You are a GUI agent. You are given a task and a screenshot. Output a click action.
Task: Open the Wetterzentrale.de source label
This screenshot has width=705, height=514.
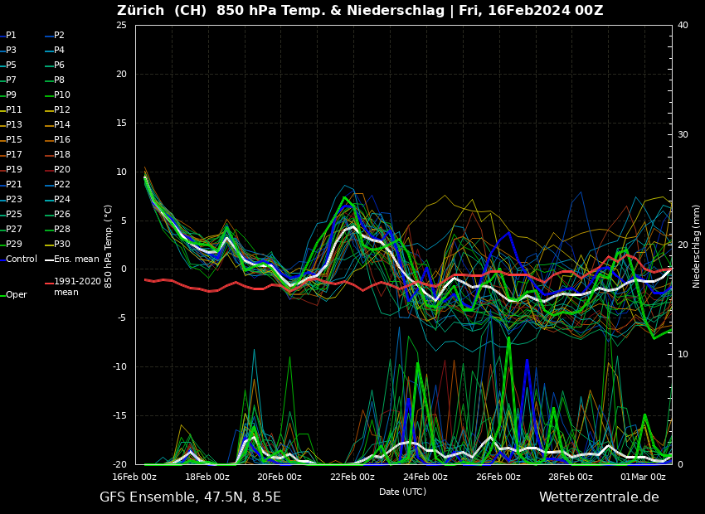600,497
